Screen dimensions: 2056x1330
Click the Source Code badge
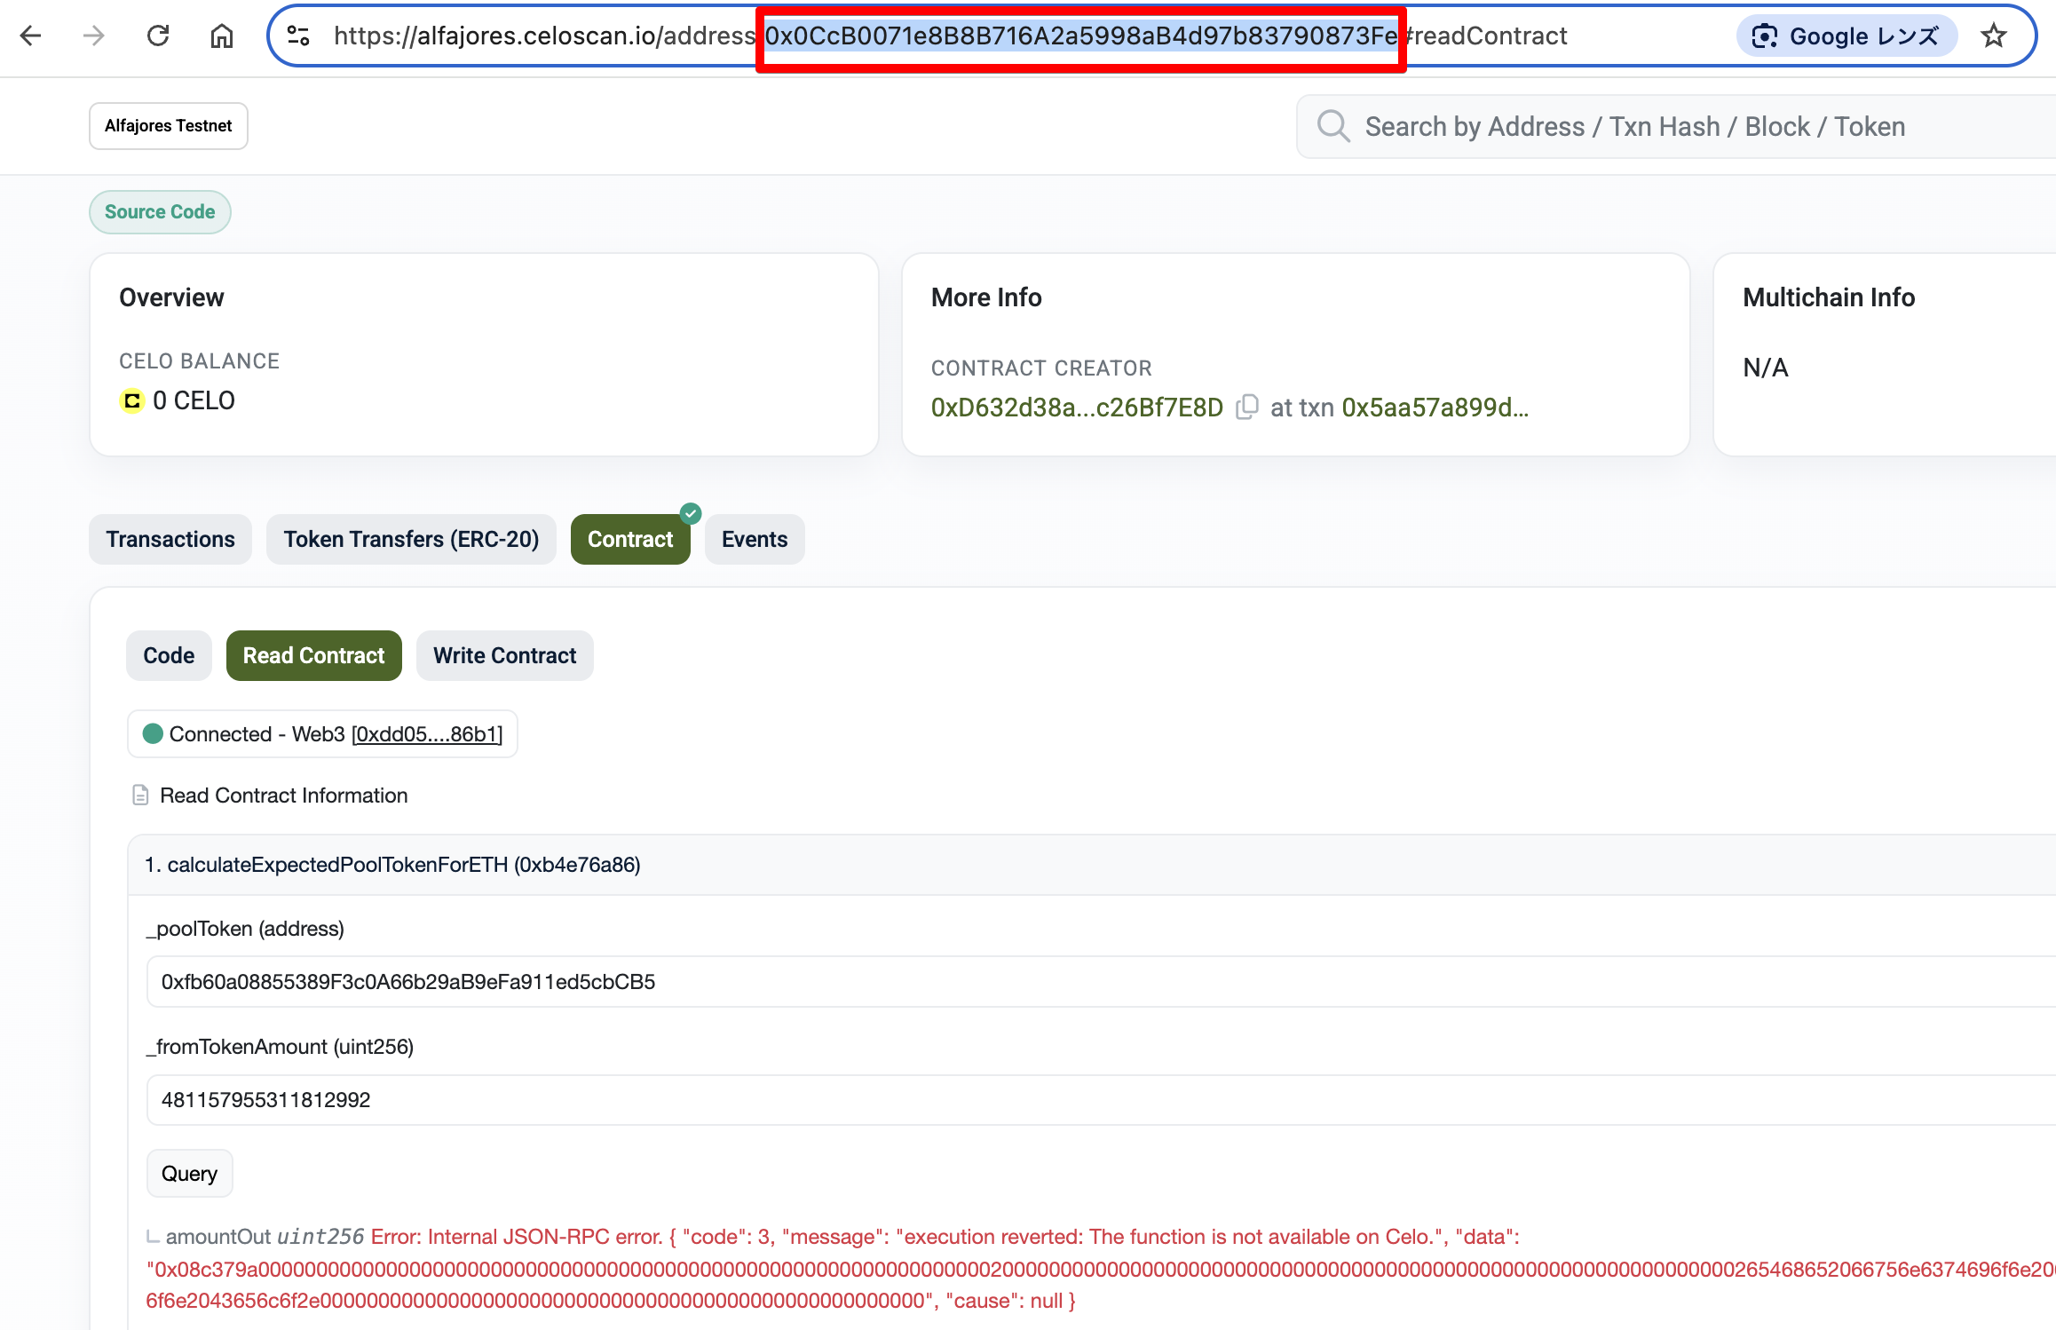160,212
